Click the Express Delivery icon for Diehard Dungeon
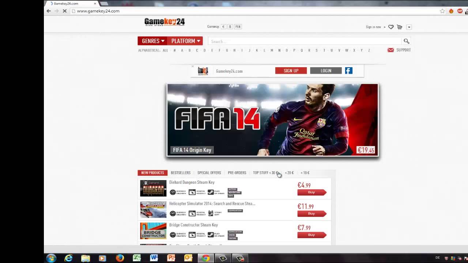468x263 pixels. pyautogui.click(x=178, y=192)
